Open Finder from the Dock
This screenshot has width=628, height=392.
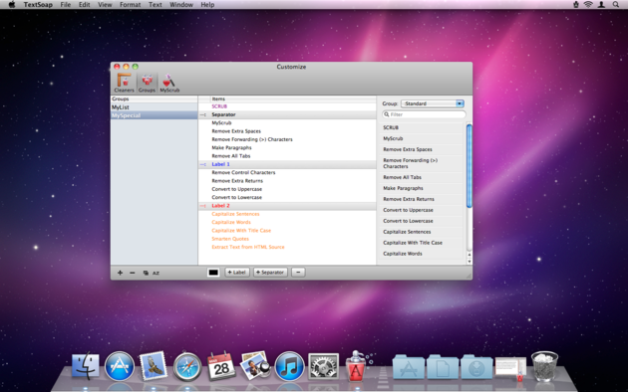(x=86, y=365)
